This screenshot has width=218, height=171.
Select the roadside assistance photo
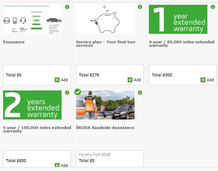click(x=105, y=105)
